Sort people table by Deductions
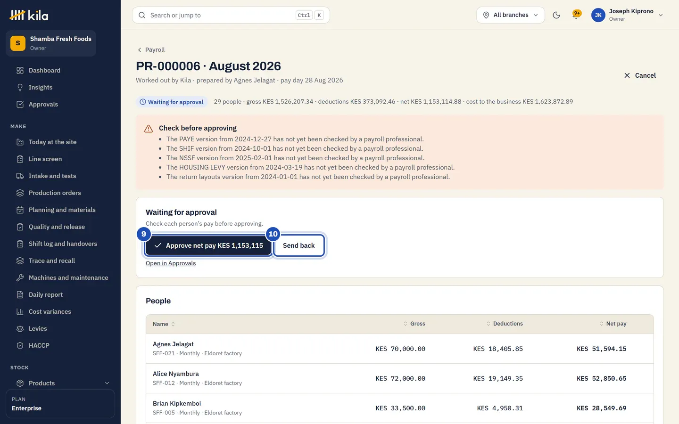Image resolution: width=679 pixels, height=424 pixels. tap(505, 324)
